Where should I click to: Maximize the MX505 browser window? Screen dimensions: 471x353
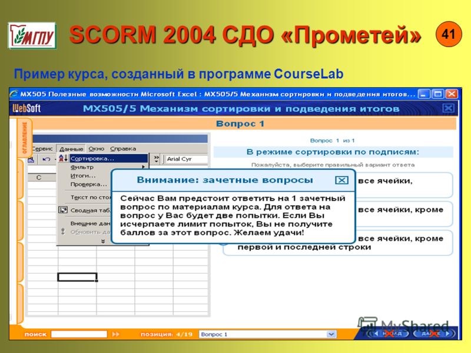coord(437,94)
